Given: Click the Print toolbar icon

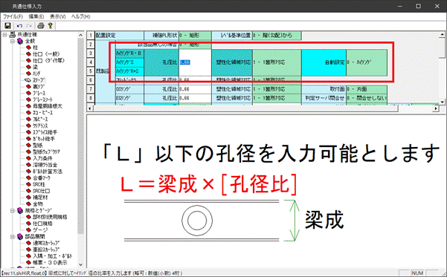Looking at the screenshot, I should [41, 26].
